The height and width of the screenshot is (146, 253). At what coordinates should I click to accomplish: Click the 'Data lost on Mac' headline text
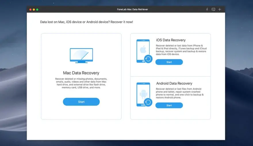click(87, 22)
